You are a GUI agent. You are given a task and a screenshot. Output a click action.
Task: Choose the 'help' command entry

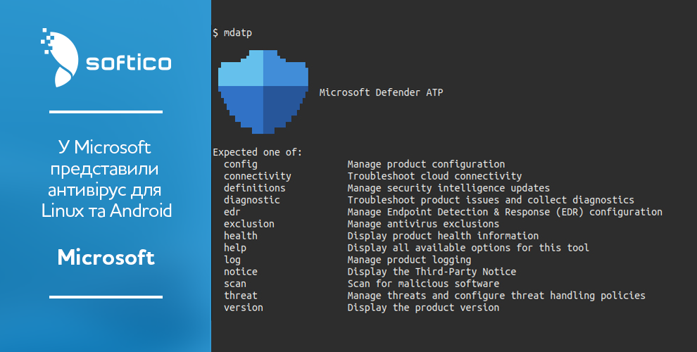pos(235,248)
